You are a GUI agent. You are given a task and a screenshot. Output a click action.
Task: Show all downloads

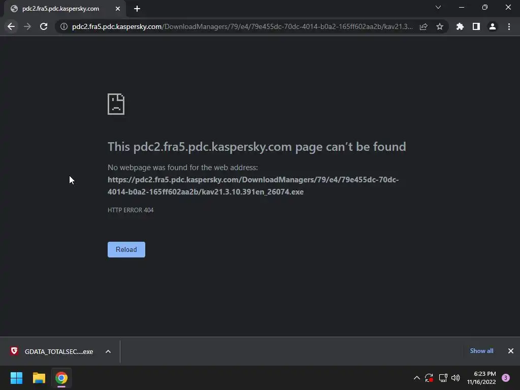[481, 351]
